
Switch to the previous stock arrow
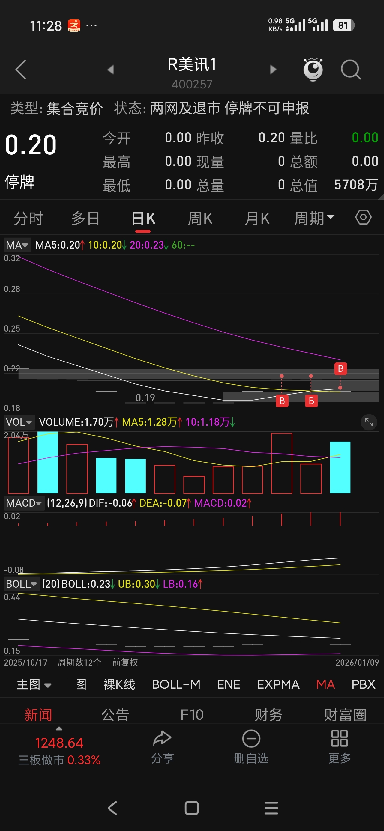[111, 69]
